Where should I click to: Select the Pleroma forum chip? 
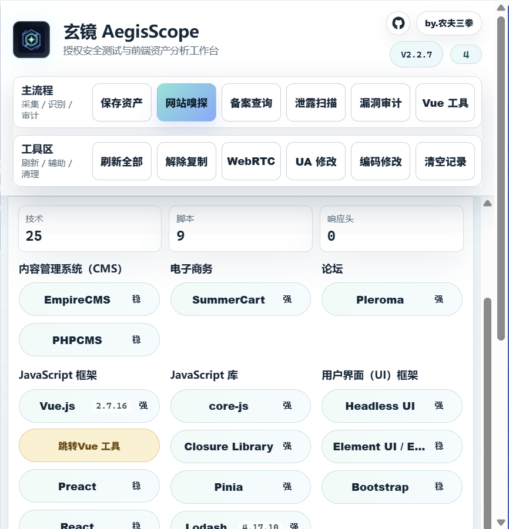pos(392,299)
